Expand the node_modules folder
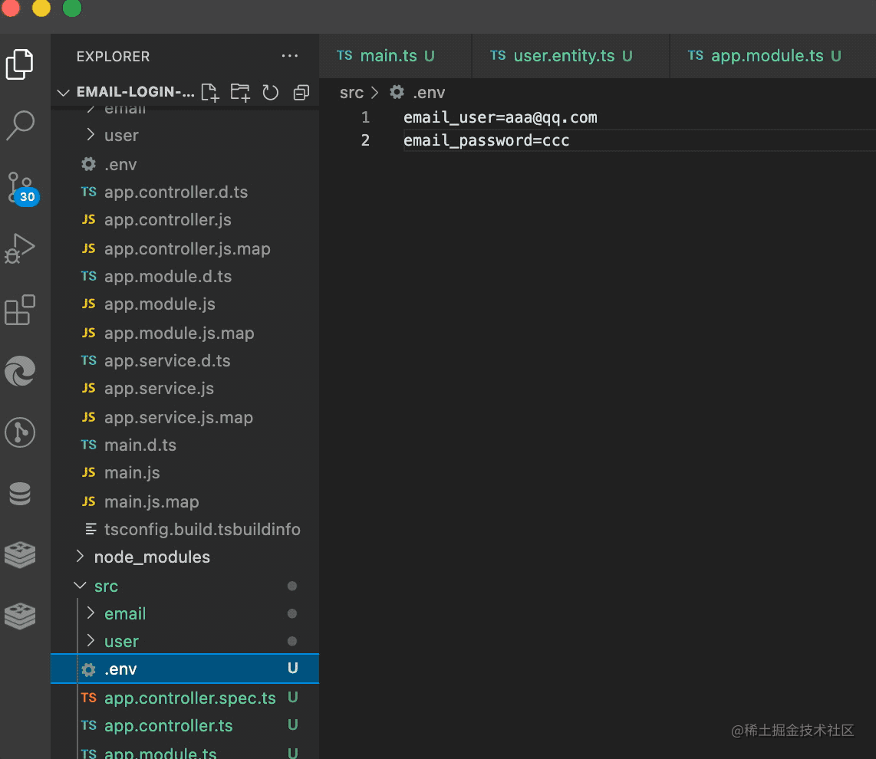The width and height of the screenshot is (876, 759). point(151,557)
